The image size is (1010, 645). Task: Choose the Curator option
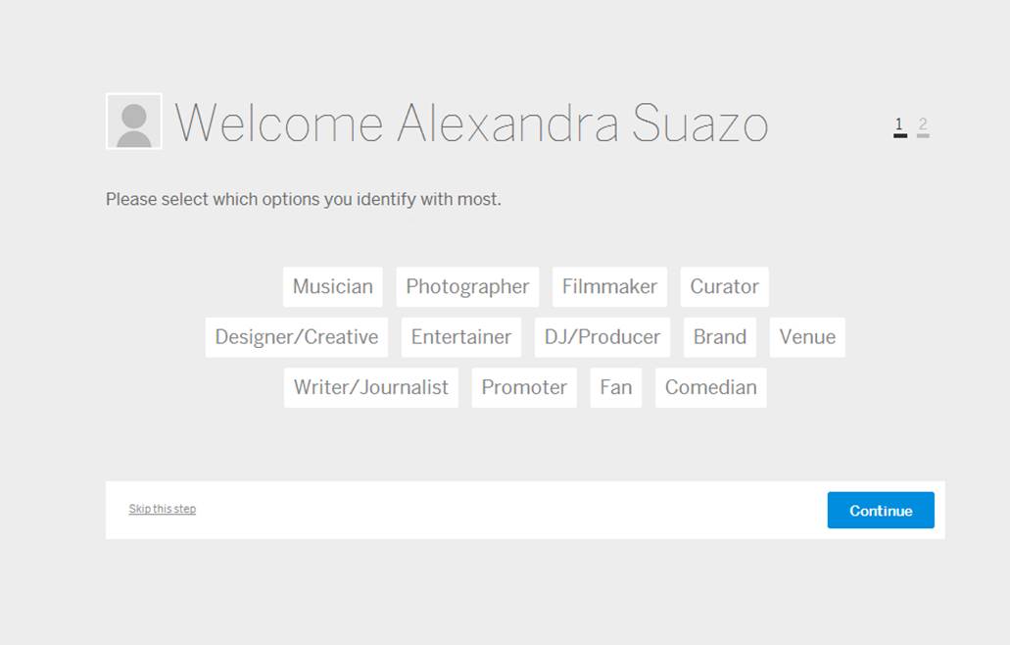pyautogui.click(x=724, y=287)
